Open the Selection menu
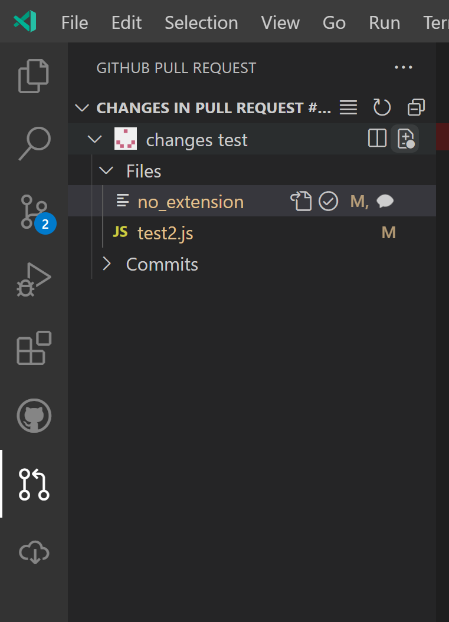This screenshot has height=622, width=449. pyautogui.click(x=201, y=22)
